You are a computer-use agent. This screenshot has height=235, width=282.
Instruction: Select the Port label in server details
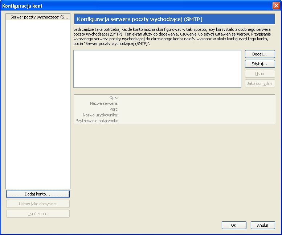114,109
